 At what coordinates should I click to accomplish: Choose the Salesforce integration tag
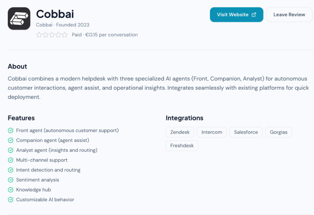246,132
